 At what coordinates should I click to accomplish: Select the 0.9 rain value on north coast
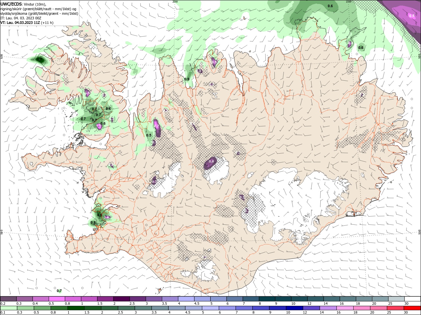point(187,79)
